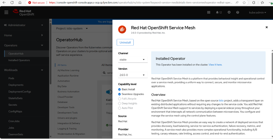This screenshot has width=273, height=139.
Task: Select Basic Install capability level
Action: (x=126, y=89)
